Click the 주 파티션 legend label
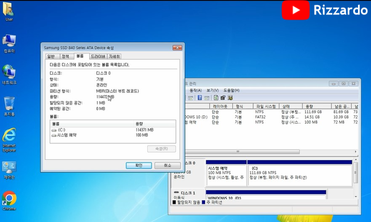Screen dimensions: 371x222 [214, 202]
